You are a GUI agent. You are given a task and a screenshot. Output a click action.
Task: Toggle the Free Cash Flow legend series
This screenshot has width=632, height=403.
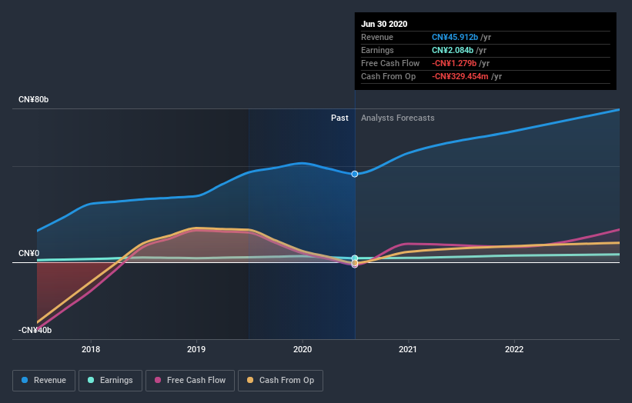[x=190, y=381]
